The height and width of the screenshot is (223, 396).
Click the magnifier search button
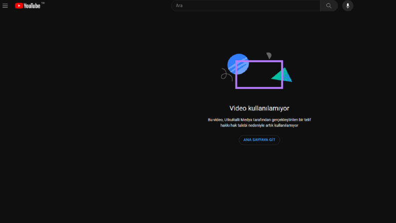[329, 5]
